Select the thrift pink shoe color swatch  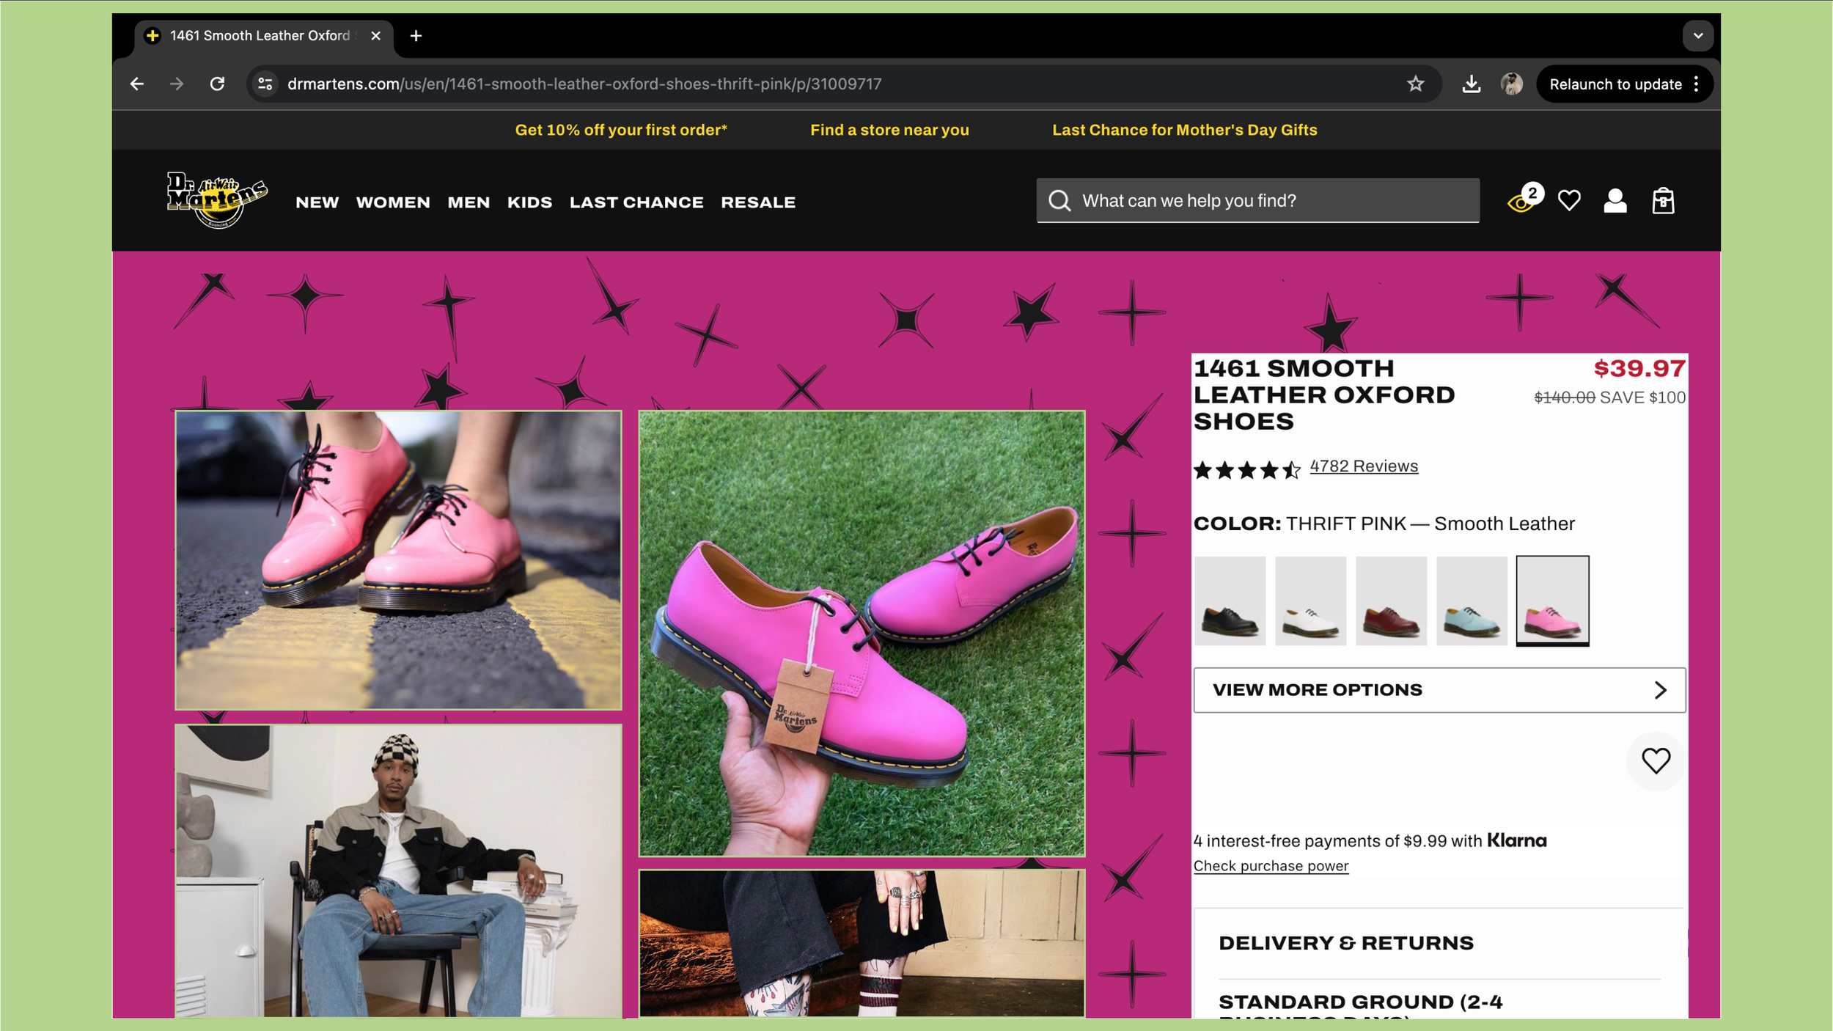coord(1552,601)
